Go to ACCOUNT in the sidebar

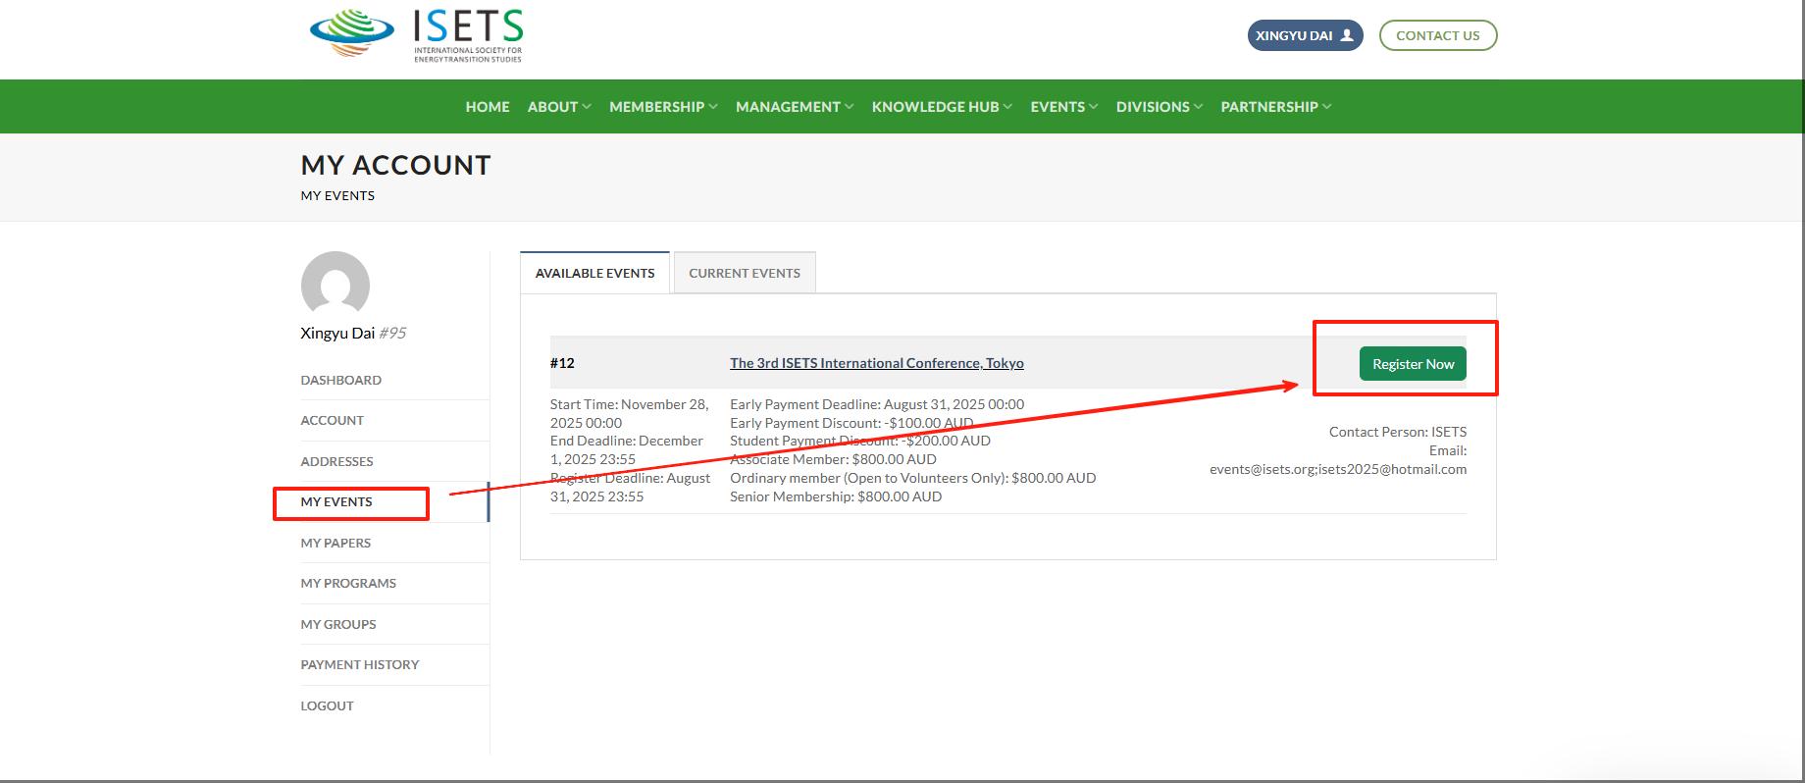point(333,420)
